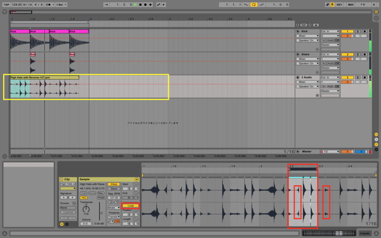This screenshot has width=381, height=238.
Task: Click the Master blue pan field
Action: pyautogui.click(x=361, y=152)
